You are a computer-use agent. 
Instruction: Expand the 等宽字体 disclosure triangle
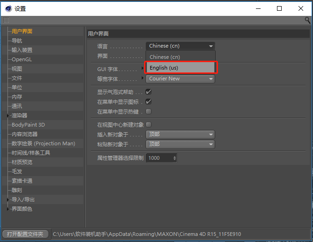(x=143, y=78)
